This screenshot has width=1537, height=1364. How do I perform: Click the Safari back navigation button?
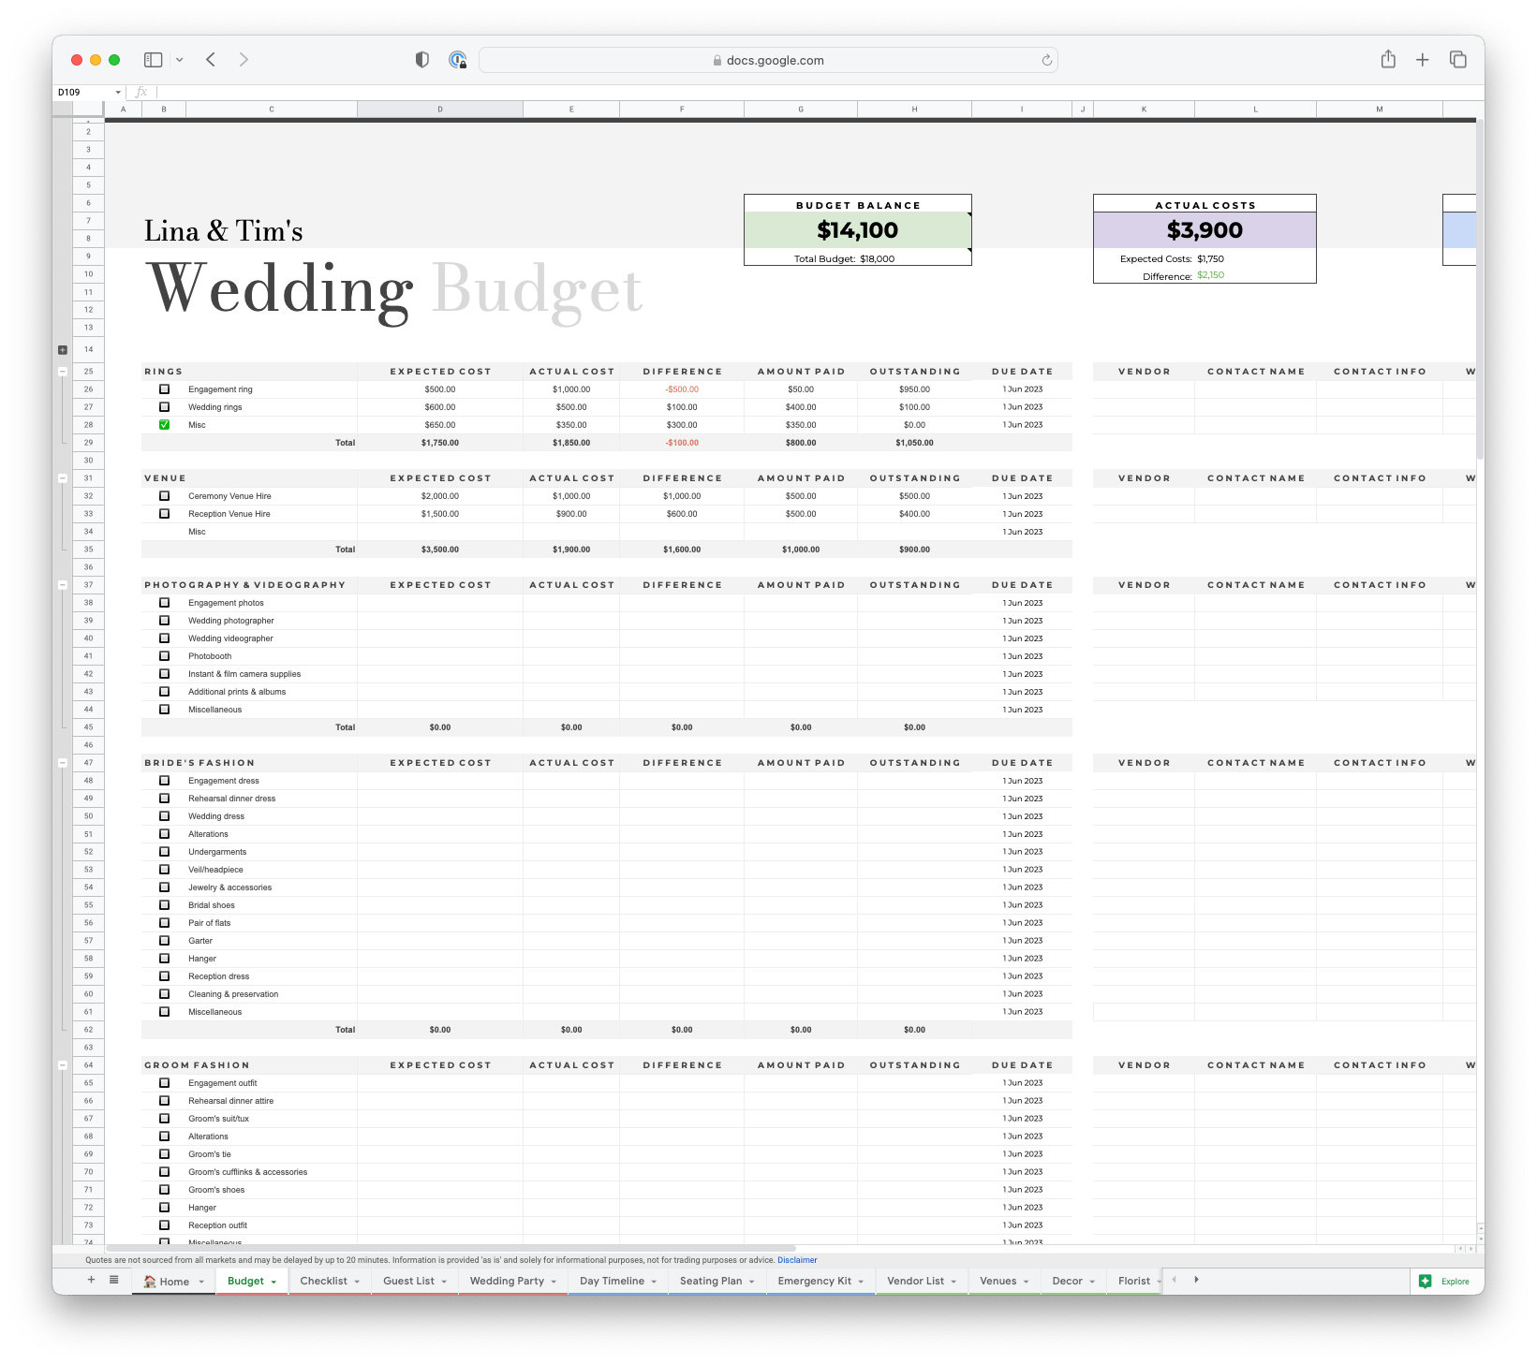[x=210, y=59]
